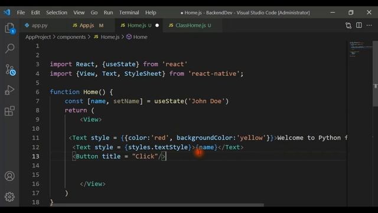Click styles.textStyle on line 12
Screen dimensions: 378x213
[158, 147]
